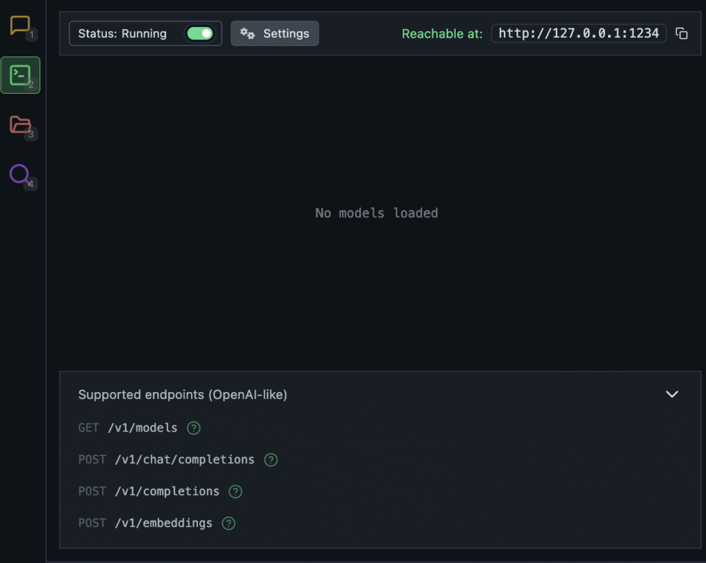Click the /v1/models endpoint text
706x563 pixels.
point(142,428)
